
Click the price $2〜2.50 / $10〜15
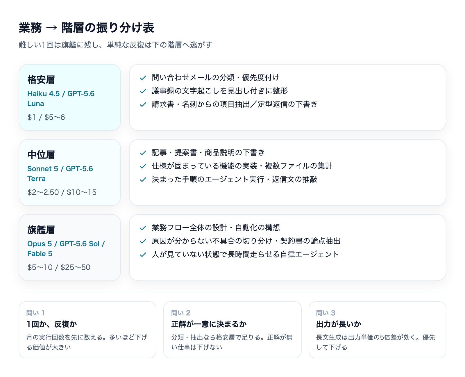pyautogui.click(x=62, y=192)
